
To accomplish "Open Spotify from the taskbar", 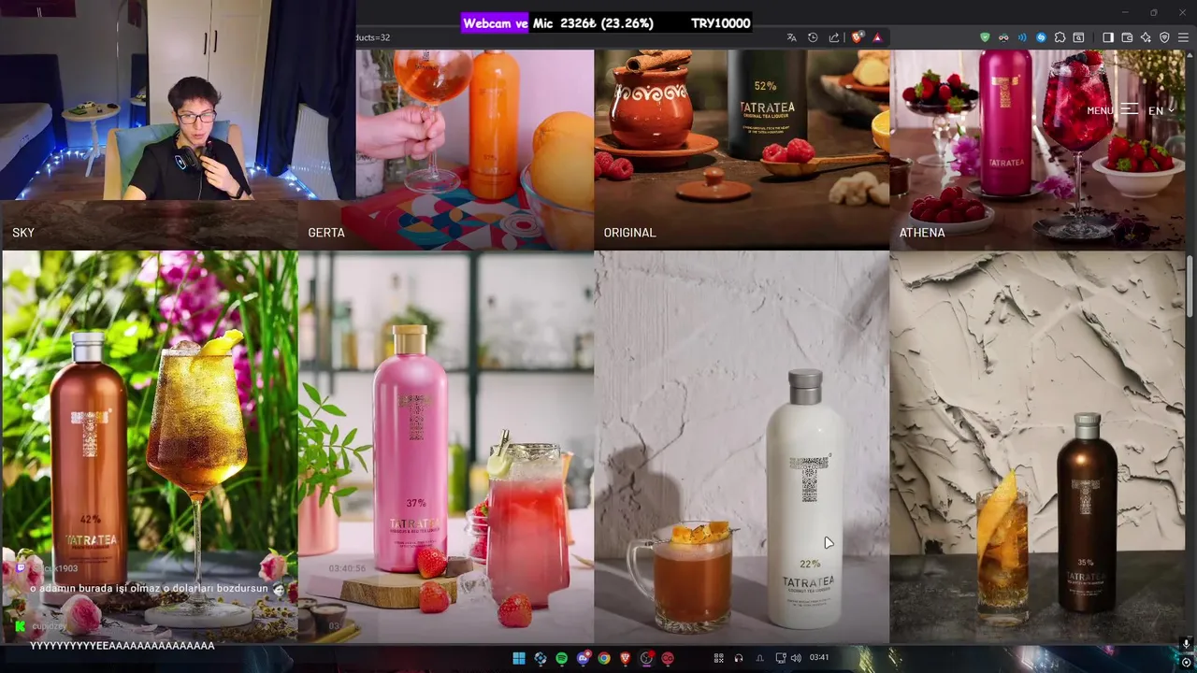I will [x=561, y=658].
